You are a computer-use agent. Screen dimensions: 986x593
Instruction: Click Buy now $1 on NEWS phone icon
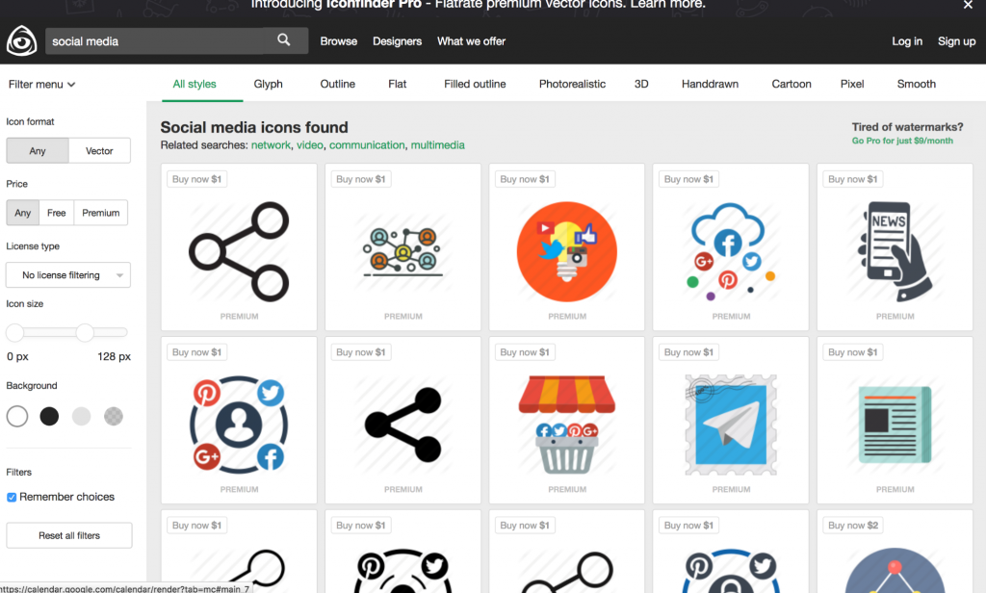(853, 179)
